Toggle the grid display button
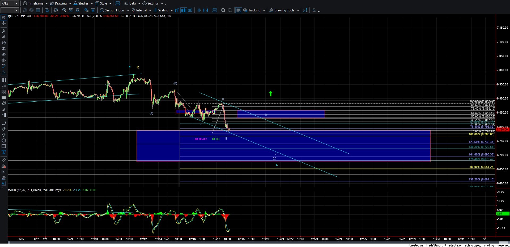The width and height of the screenshot is (510, 247). 238,10
